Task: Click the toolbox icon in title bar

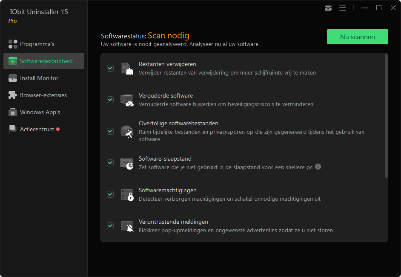Action: (328, 8)
